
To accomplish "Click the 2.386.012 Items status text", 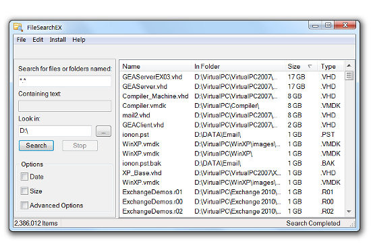I will point(36,223).
